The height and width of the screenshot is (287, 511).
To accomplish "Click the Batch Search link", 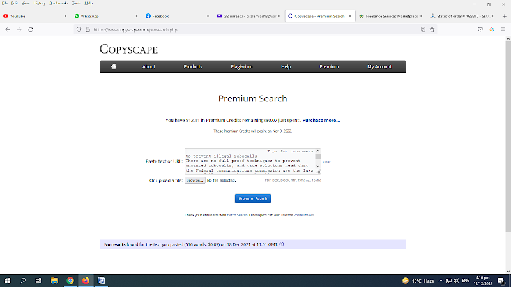I will point(237,215).
